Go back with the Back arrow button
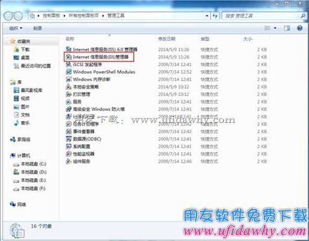The height and width of the screenshot is (241, 309). (8, 16)
